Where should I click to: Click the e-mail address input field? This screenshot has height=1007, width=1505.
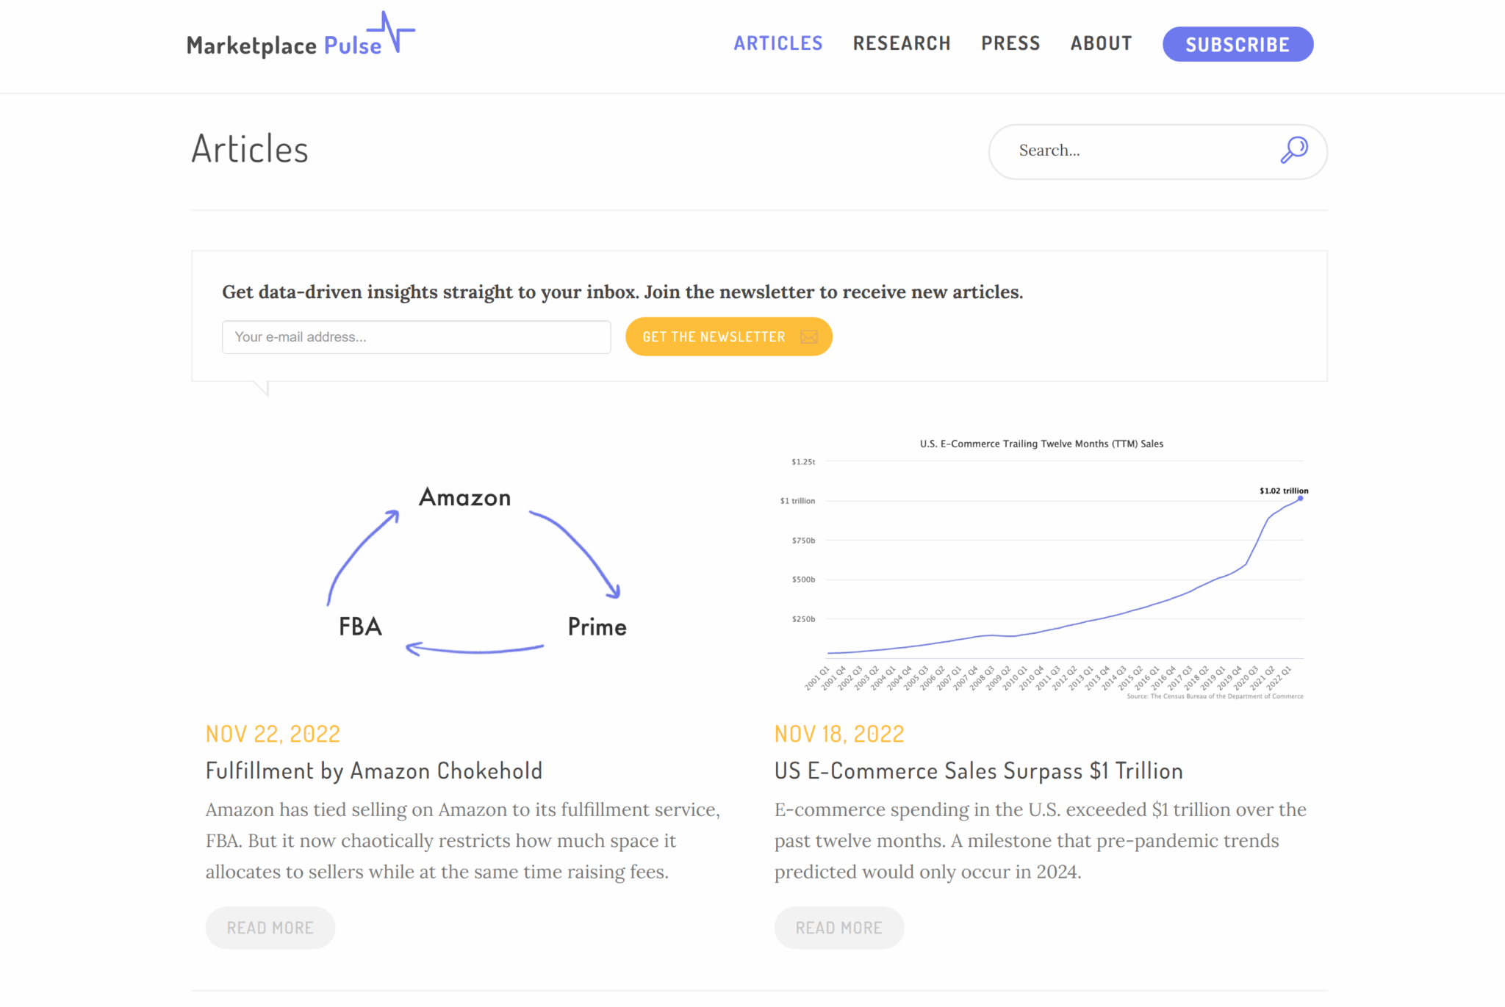(417, 337)
